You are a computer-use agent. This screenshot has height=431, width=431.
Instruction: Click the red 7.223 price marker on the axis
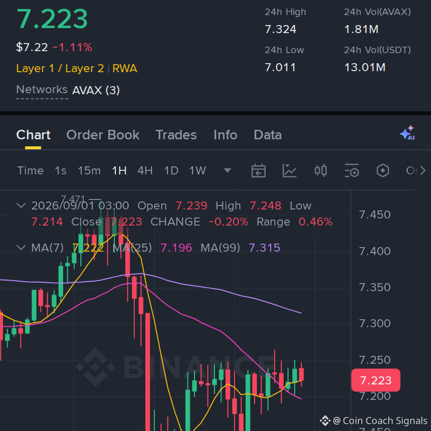(x=376, y=380)
